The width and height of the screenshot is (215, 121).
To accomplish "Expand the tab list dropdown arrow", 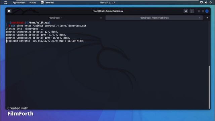I will point(207,18).
